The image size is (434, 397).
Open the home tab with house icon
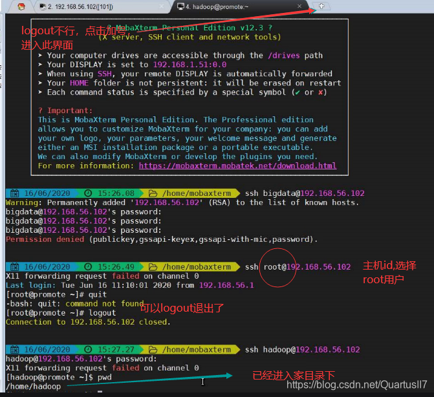(x=21, y=6)
